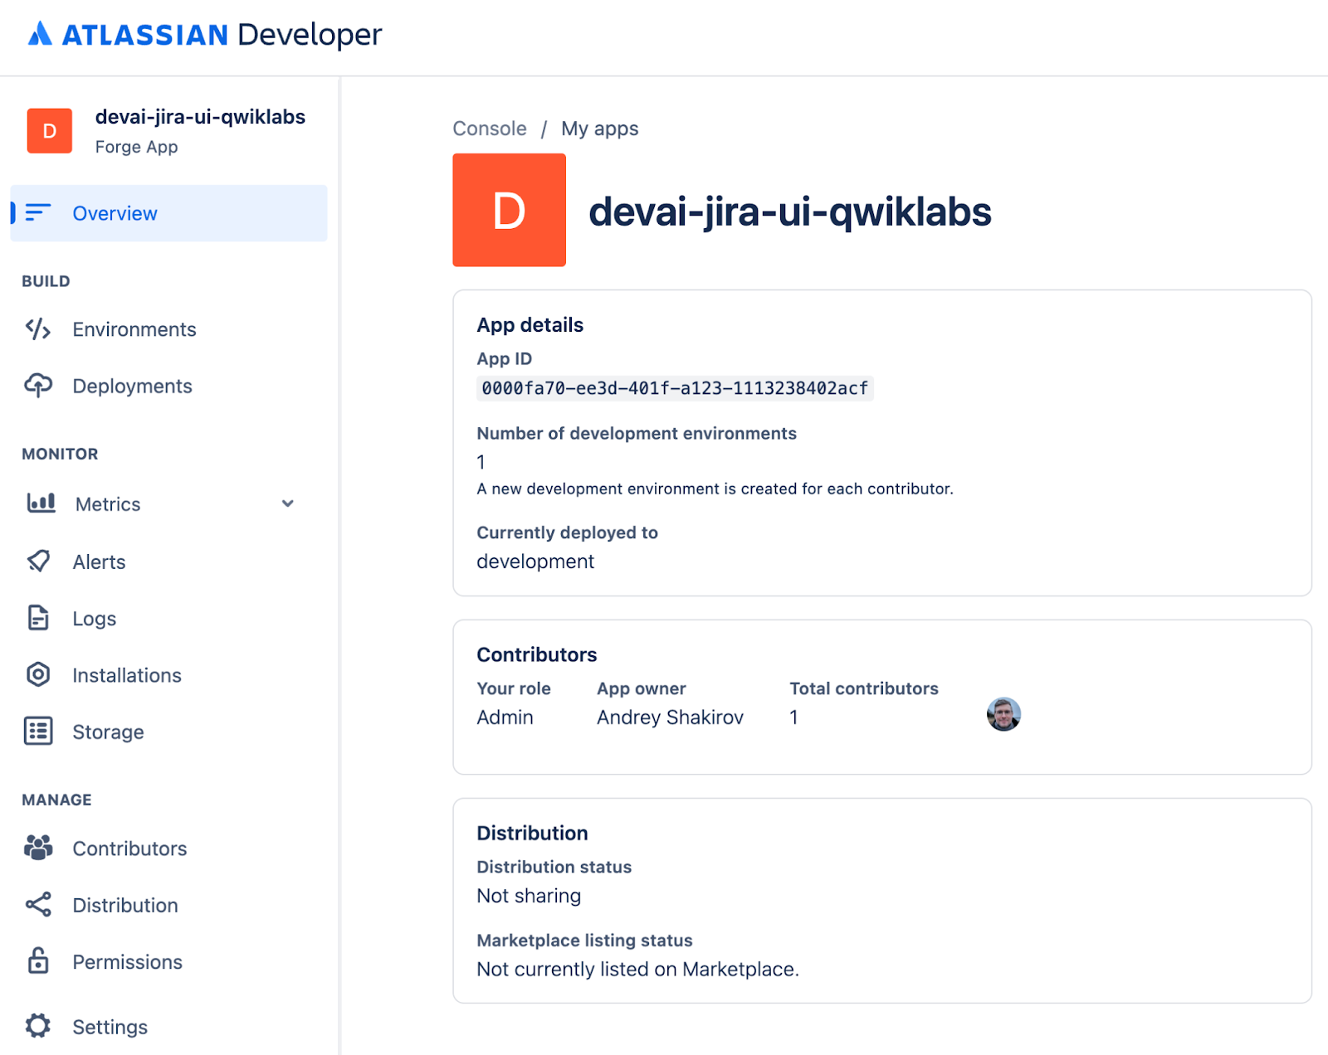Click the MONITOR section header

[60, 454]
